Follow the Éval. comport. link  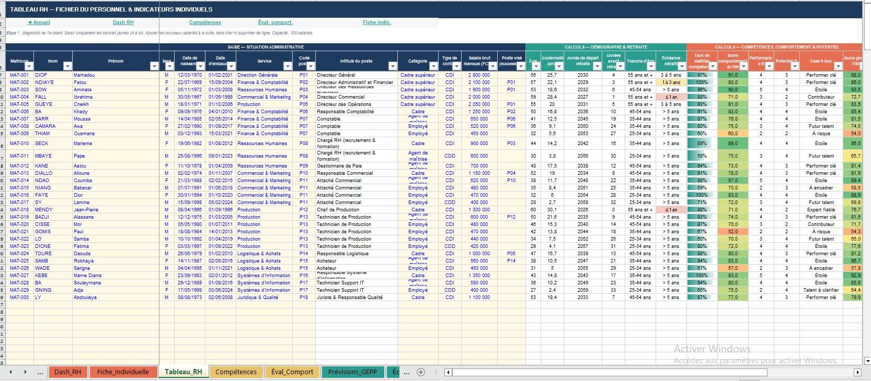click(x=276, y=22)
